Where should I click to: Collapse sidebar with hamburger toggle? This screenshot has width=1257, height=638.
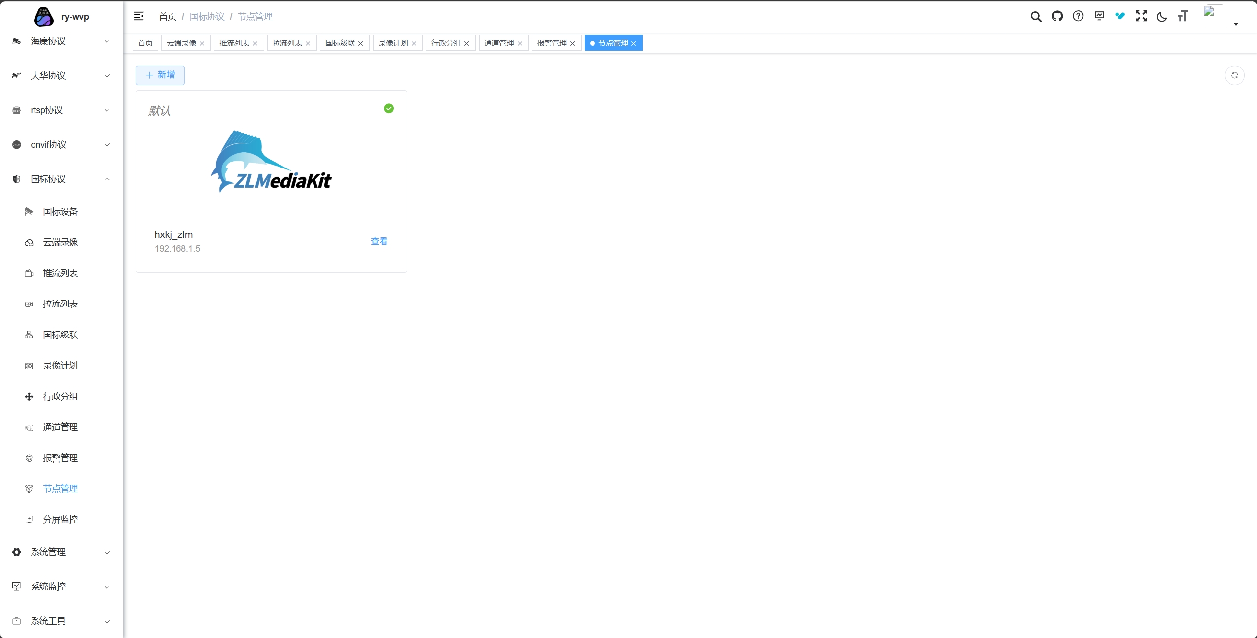(139, 17)
